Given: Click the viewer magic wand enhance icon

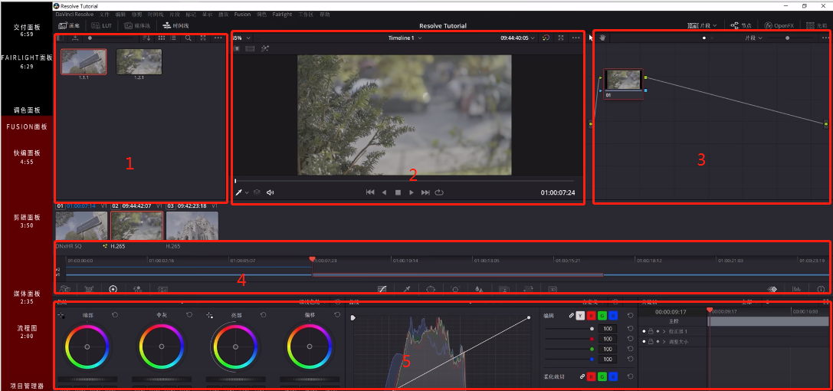Looking at the screenshot, I should tap(264, 48).
